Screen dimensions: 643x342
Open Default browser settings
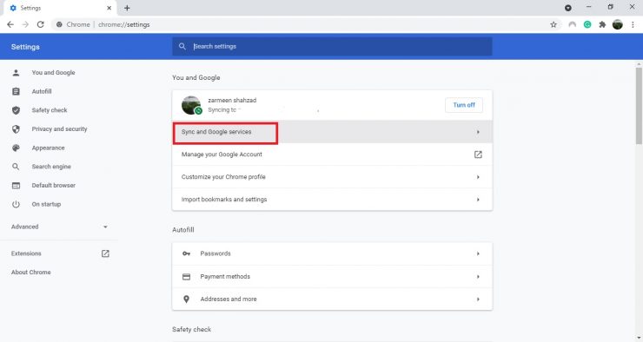[53, 186]
